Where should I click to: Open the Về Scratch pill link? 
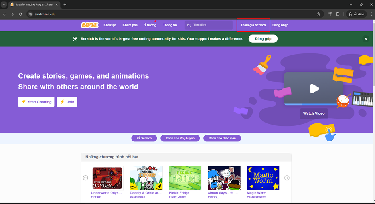coord(144,138)
